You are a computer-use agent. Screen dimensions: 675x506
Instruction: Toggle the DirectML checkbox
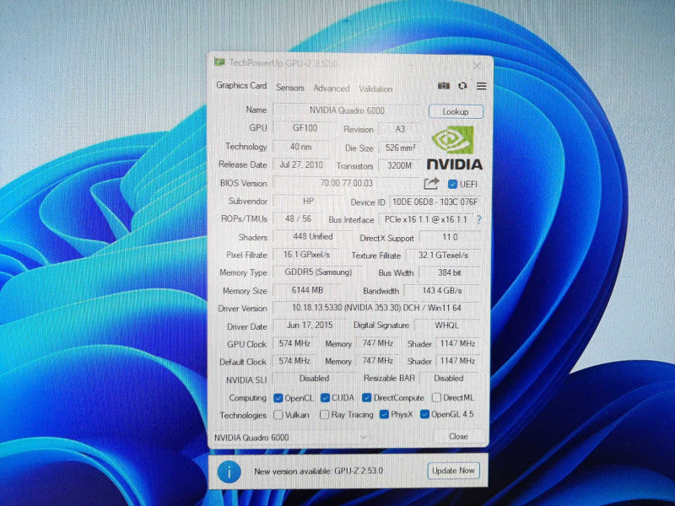(x=436, y=397)
